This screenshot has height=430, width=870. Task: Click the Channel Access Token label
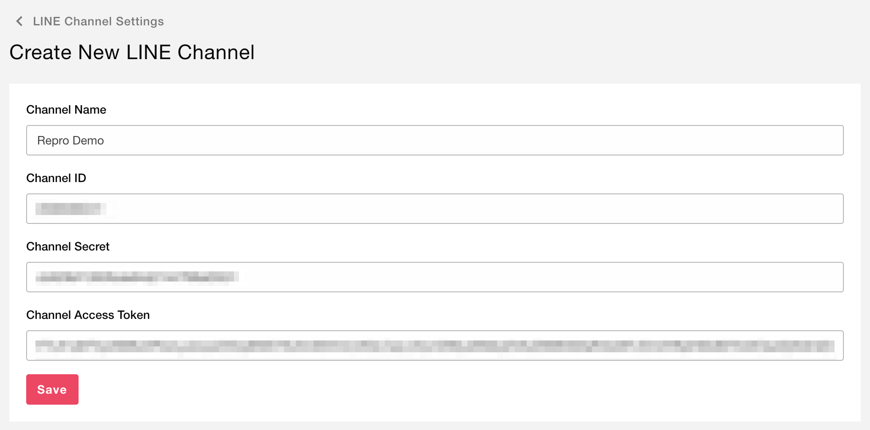[88, 315]
